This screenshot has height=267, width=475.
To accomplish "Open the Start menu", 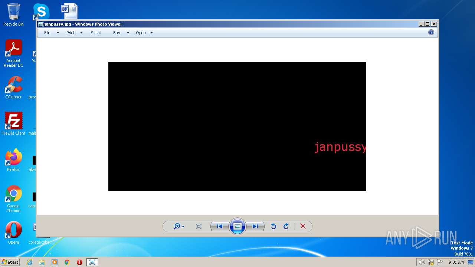I will pyautogui.click(x=10, y=262).
